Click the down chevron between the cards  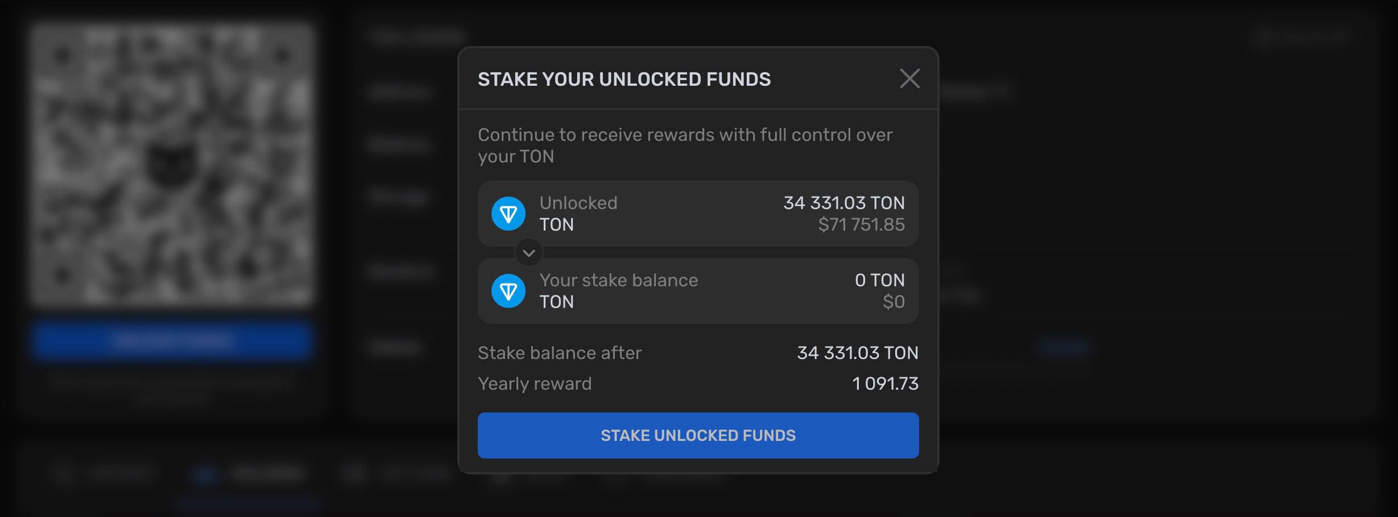529,253
